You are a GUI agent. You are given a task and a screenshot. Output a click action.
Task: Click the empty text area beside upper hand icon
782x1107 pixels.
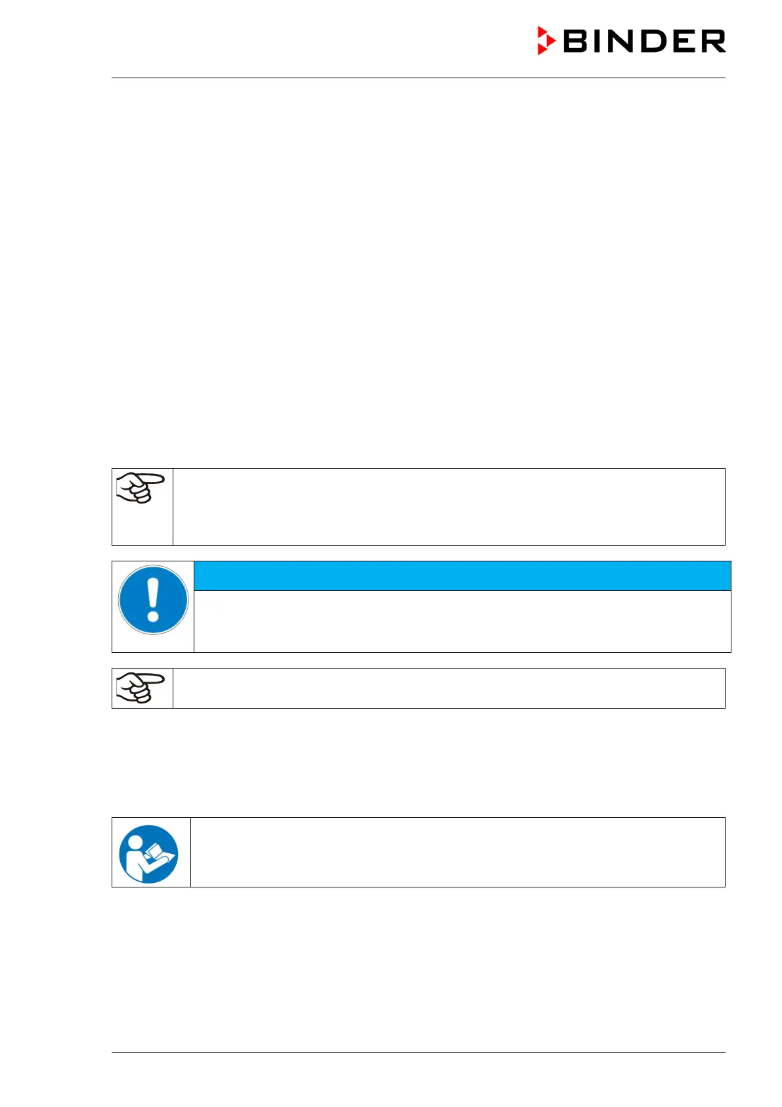[448, 507]
